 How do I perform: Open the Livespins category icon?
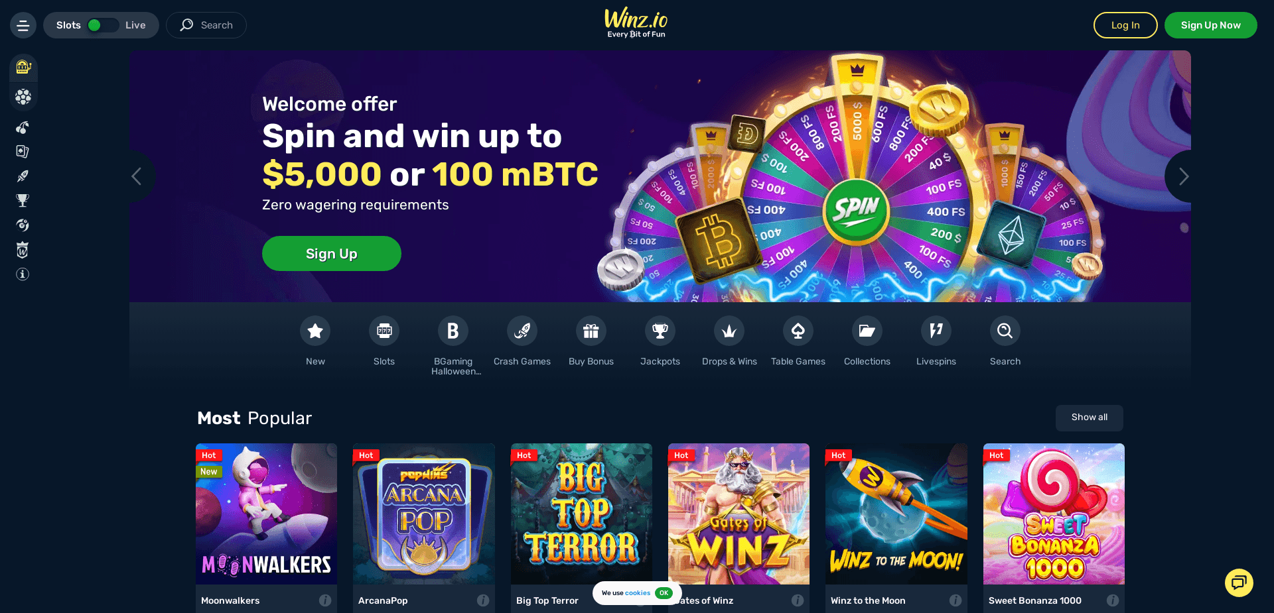(x=936, y=331)
